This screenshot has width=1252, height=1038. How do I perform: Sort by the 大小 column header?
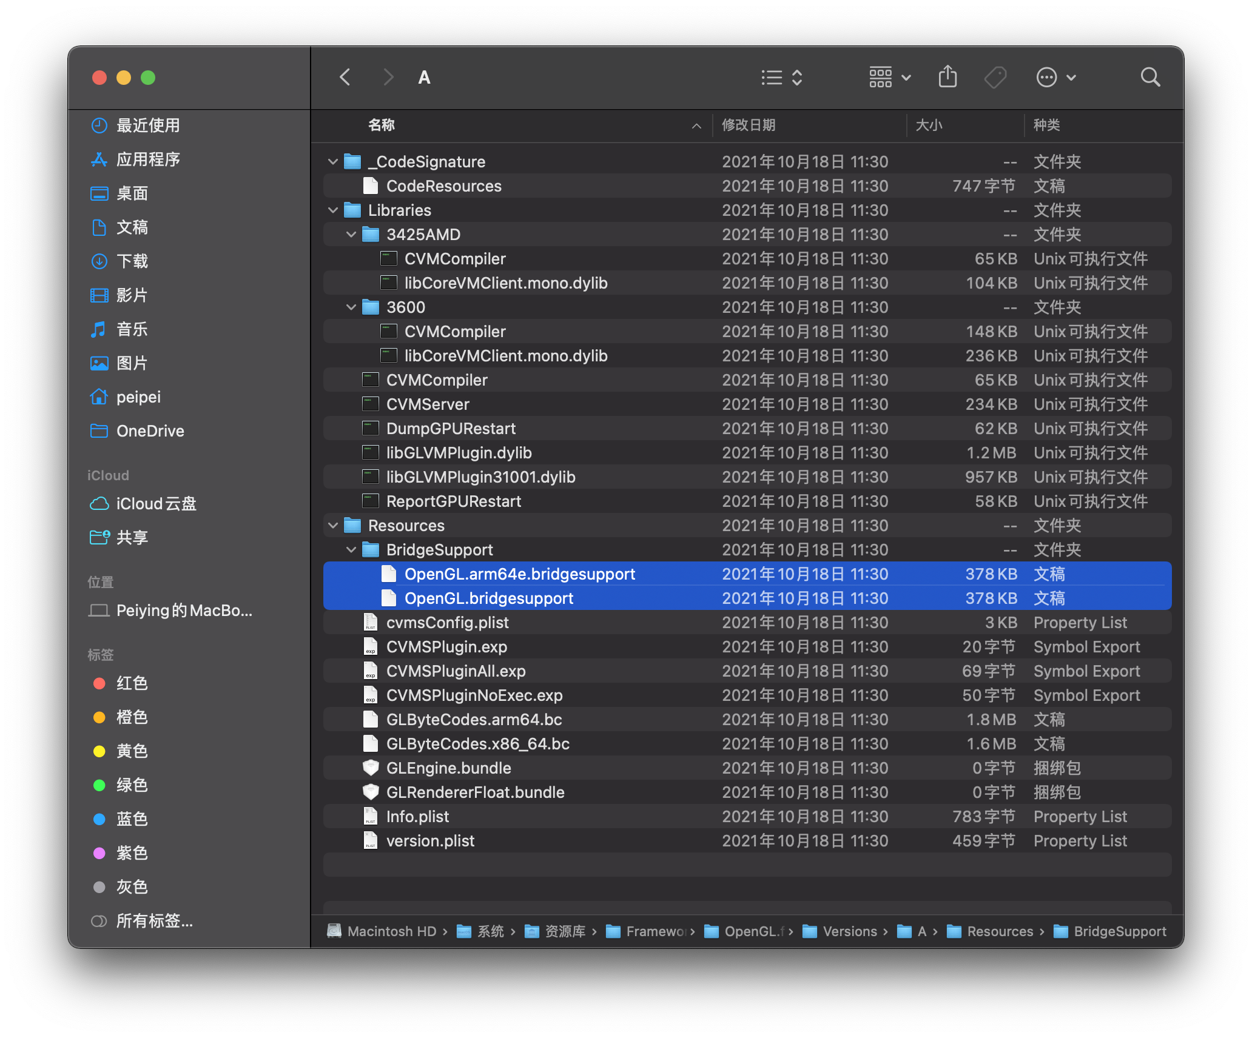point(929,126)
